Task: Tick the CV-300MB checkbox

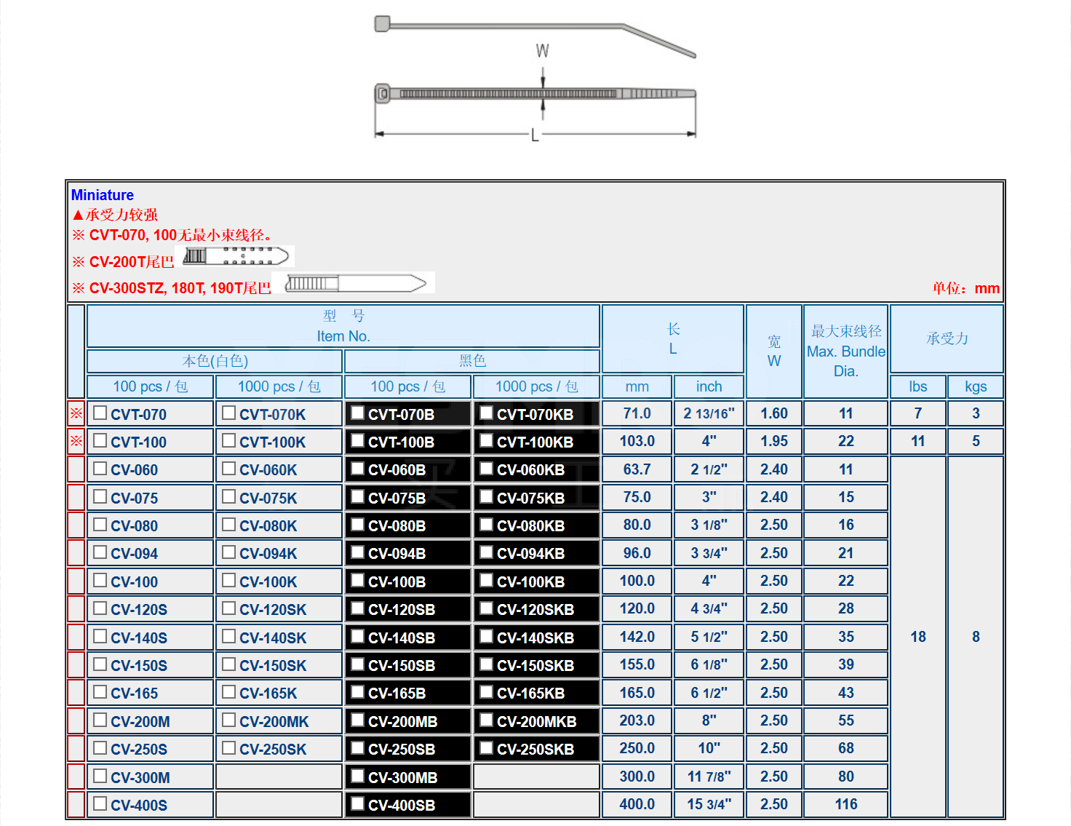Action: [358, 776]
